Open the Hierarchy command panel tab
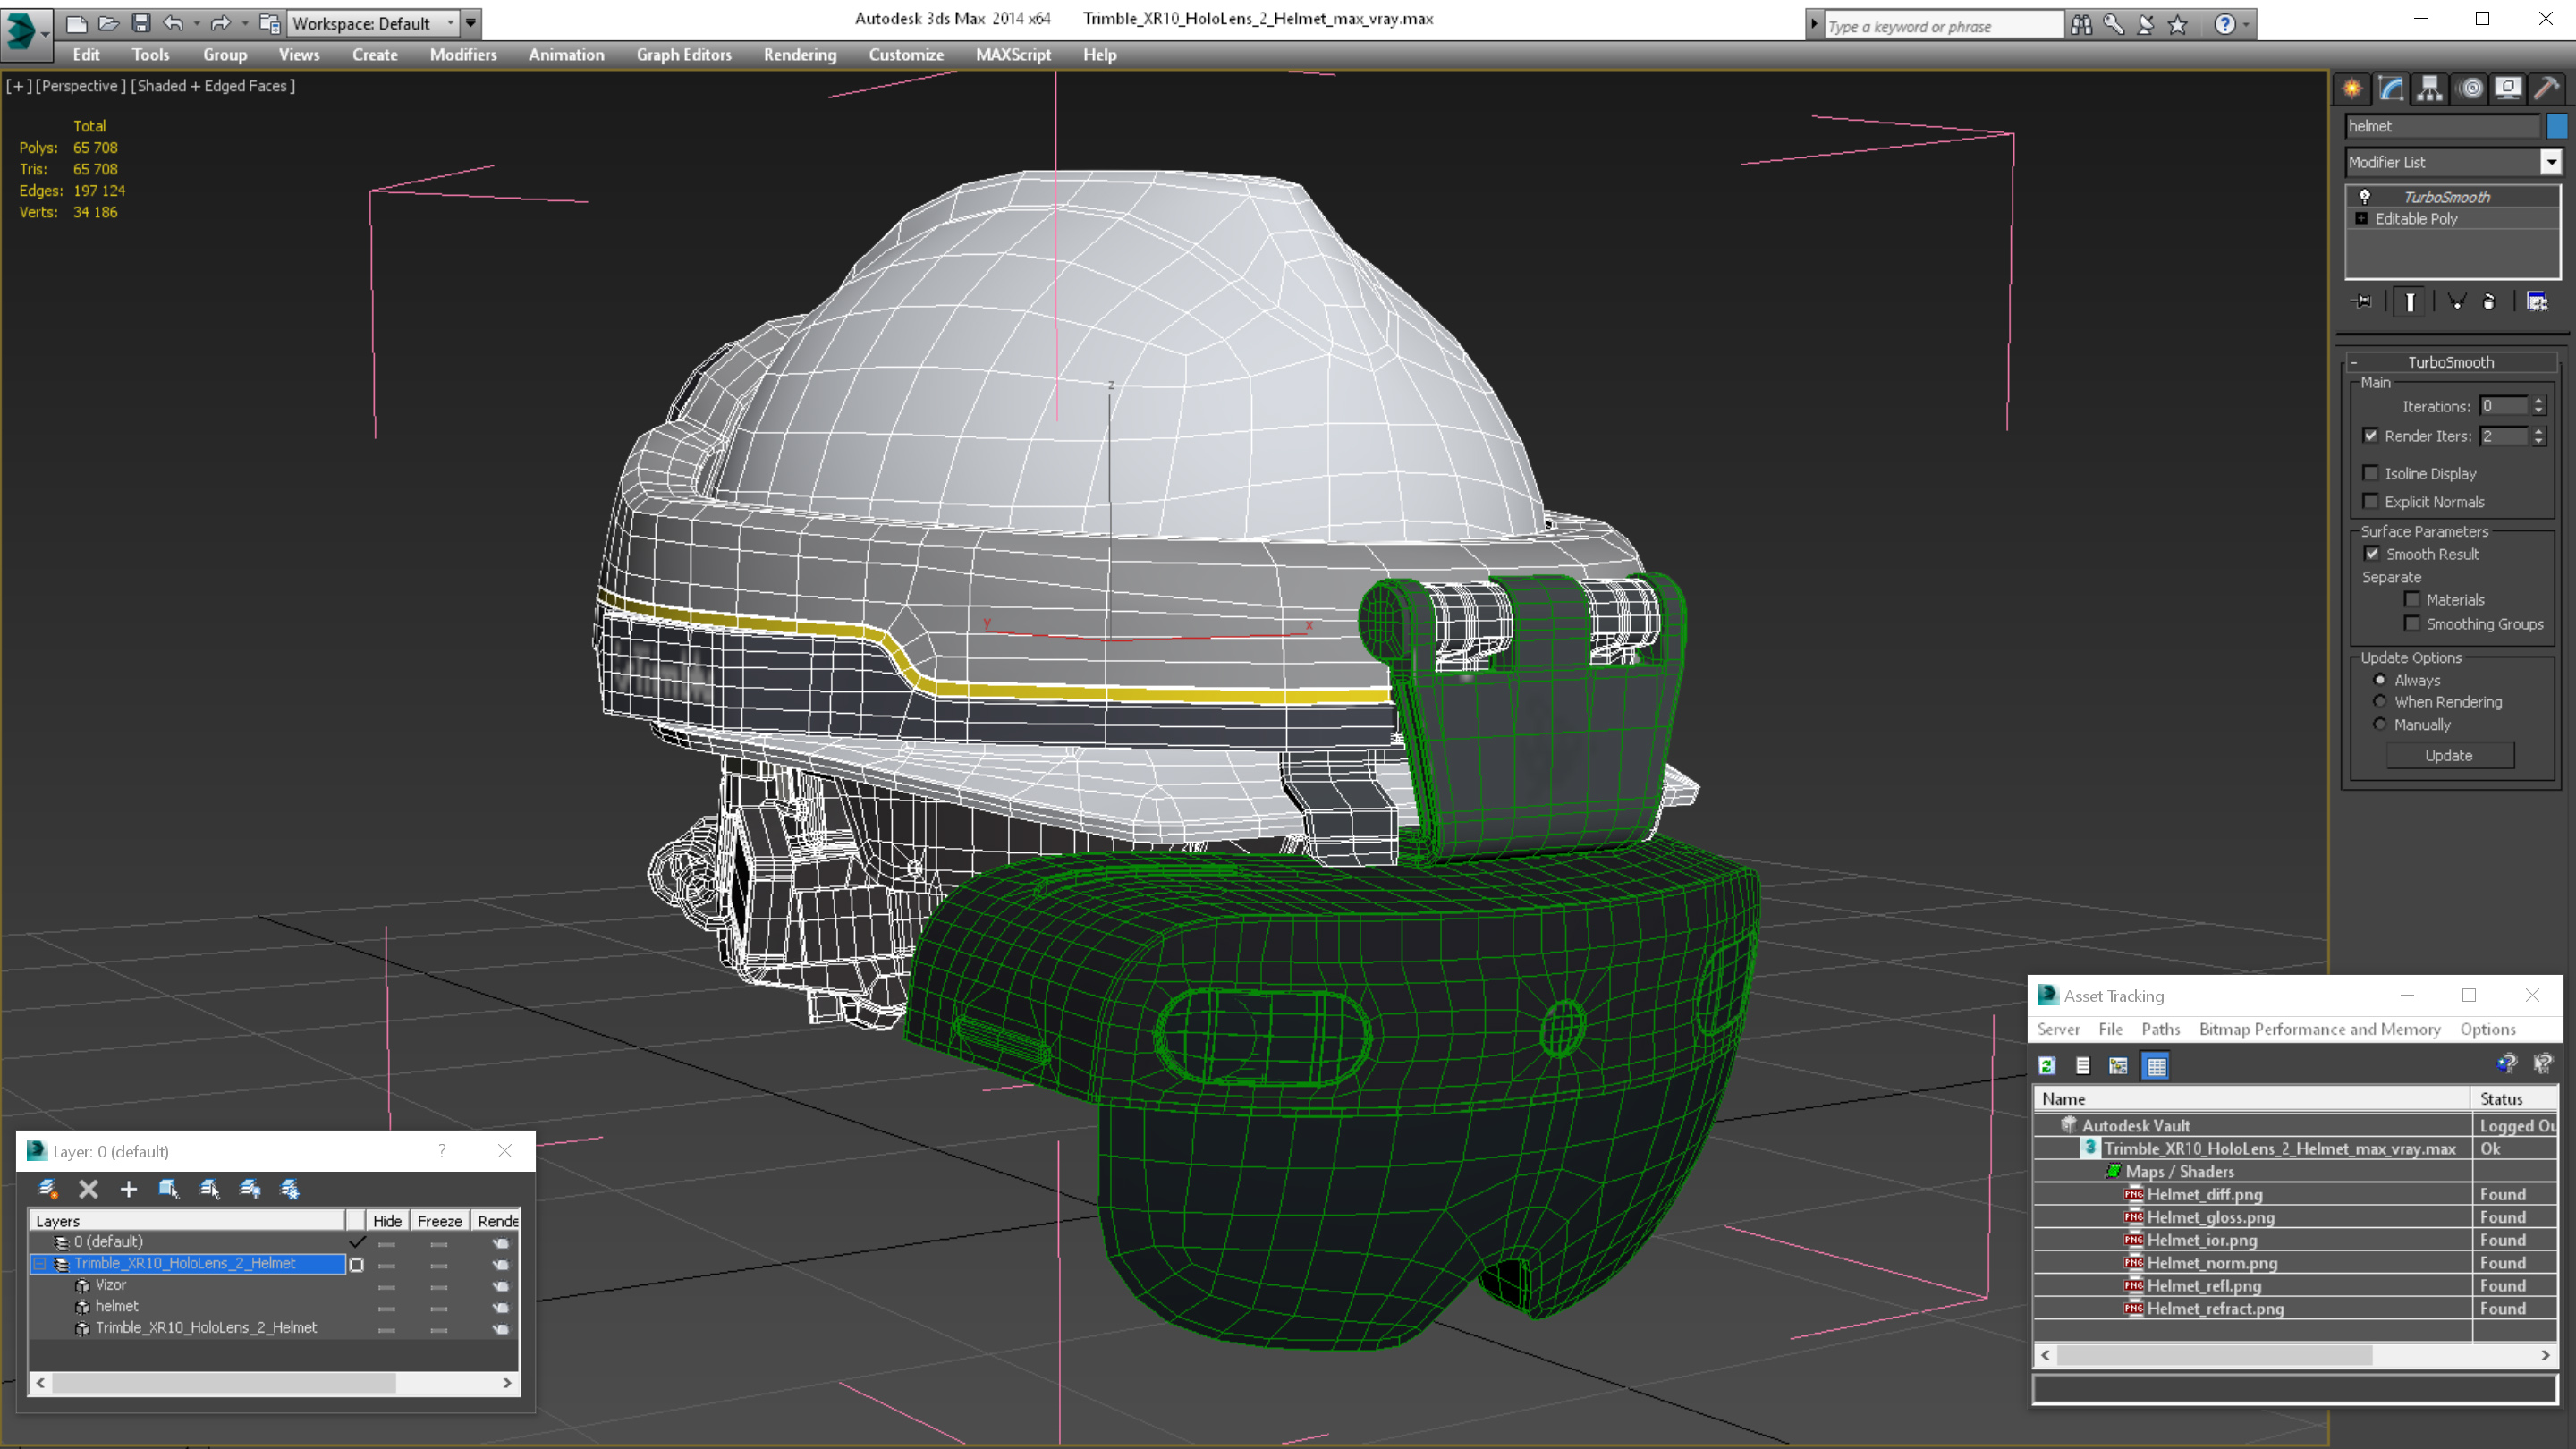Image resolution: width=2576 pixels, height=1449 pixels. click(x=2429, y=89)
